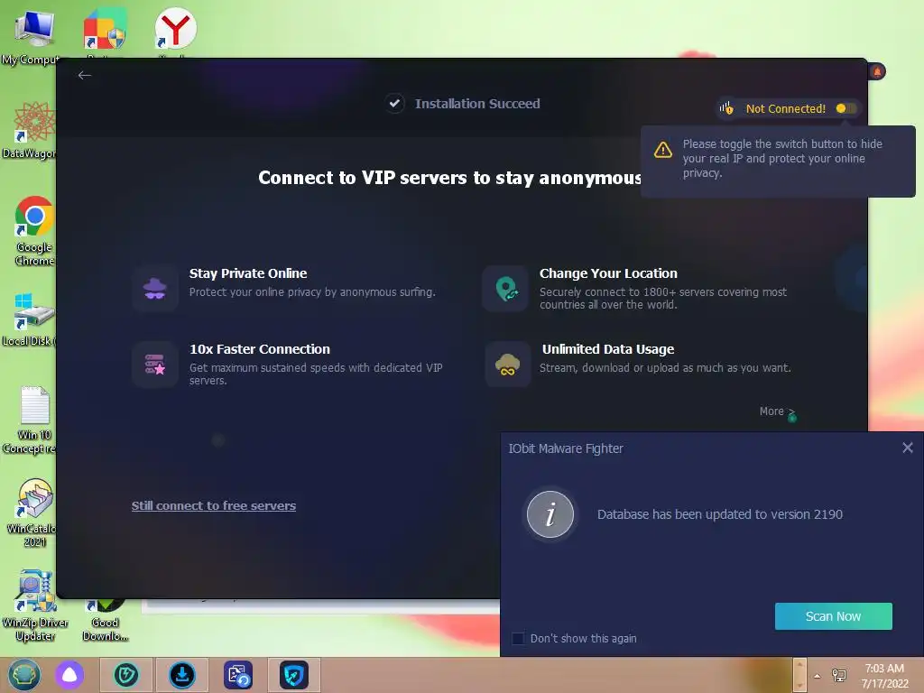Viewport: 924px width, 693px height.
Task: Click the Stay Private Online title
Action: 248,273
